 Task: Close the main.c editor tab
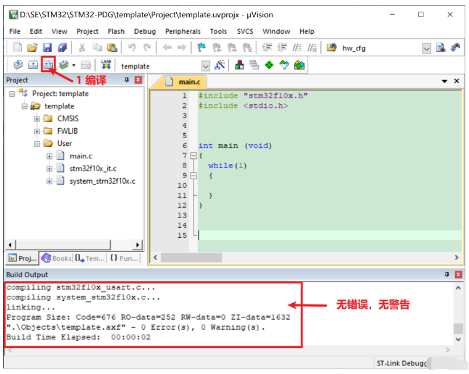coord(457,81)
